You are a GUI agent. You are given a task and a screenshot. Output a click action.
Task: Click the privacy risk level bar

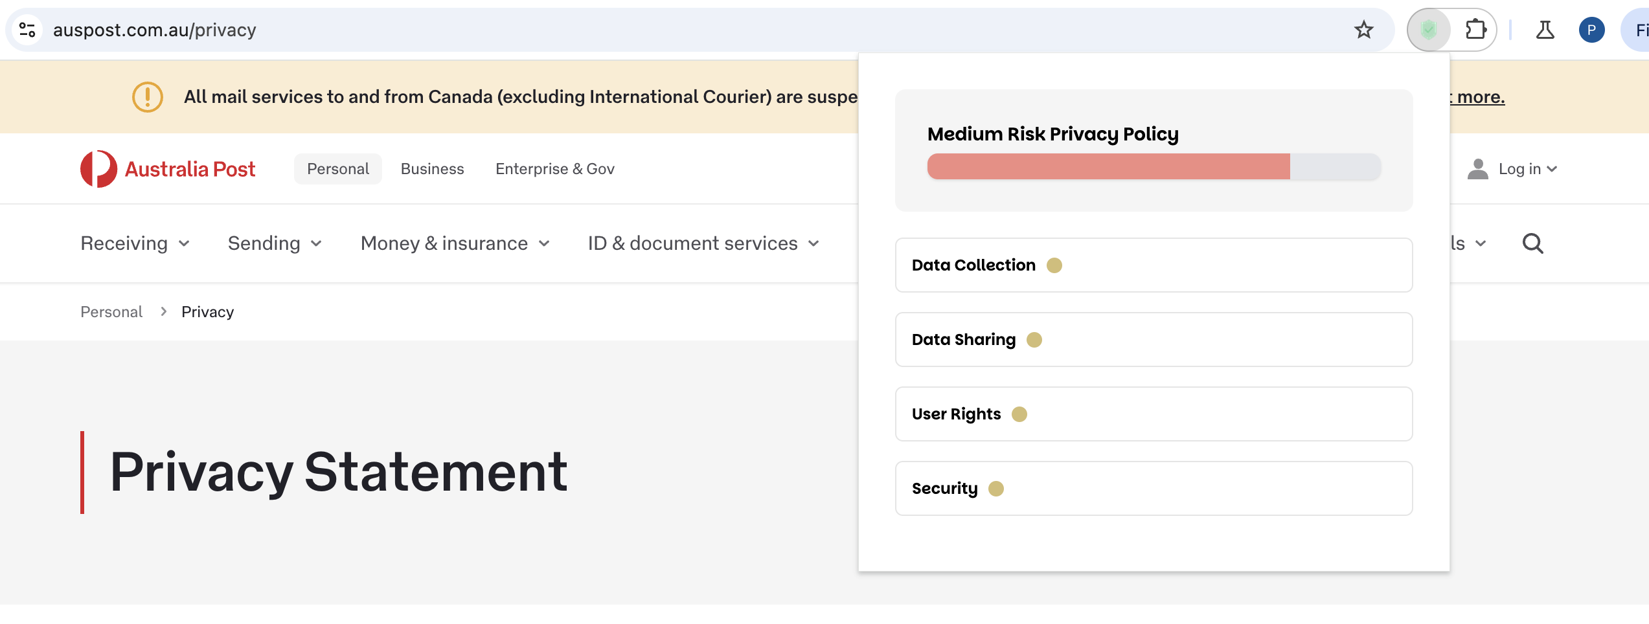point(1153,167)
